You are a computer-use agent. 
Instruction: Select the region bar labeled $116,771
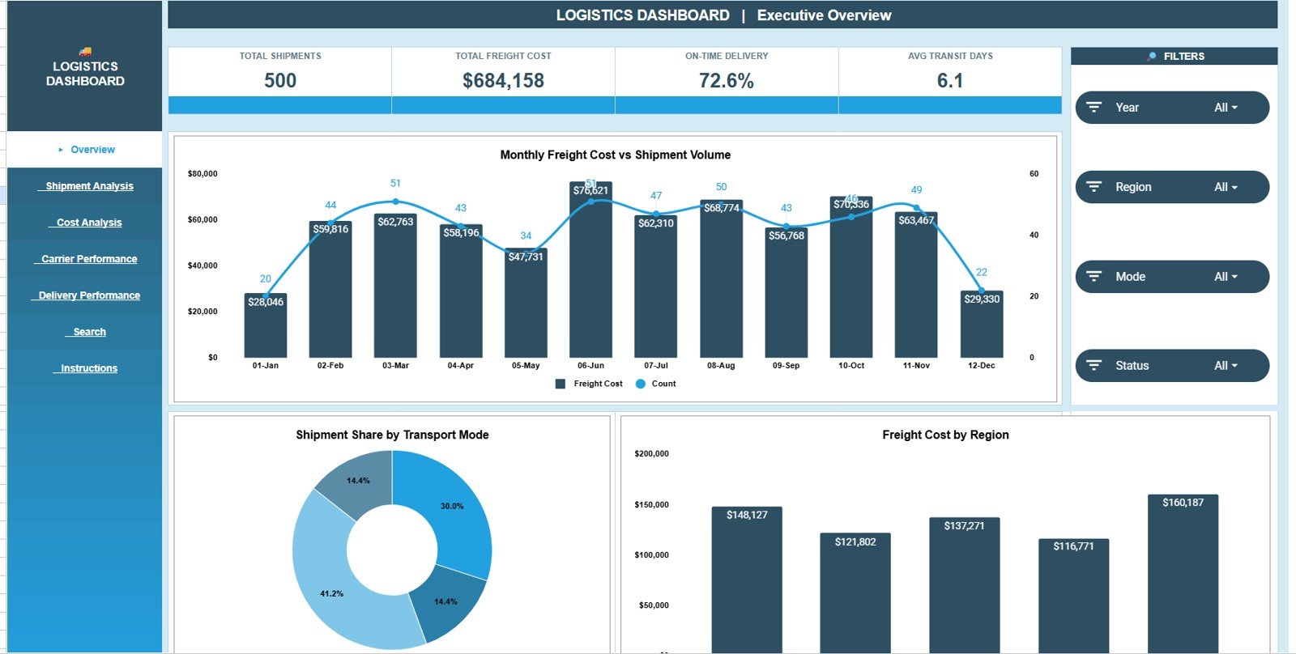[x=1073, y=596]
